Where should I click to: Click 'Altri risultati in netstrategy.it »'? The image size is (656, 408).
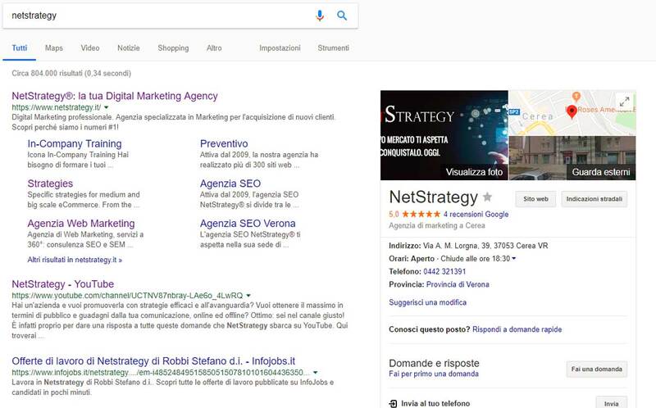click(x=75, y=260)
